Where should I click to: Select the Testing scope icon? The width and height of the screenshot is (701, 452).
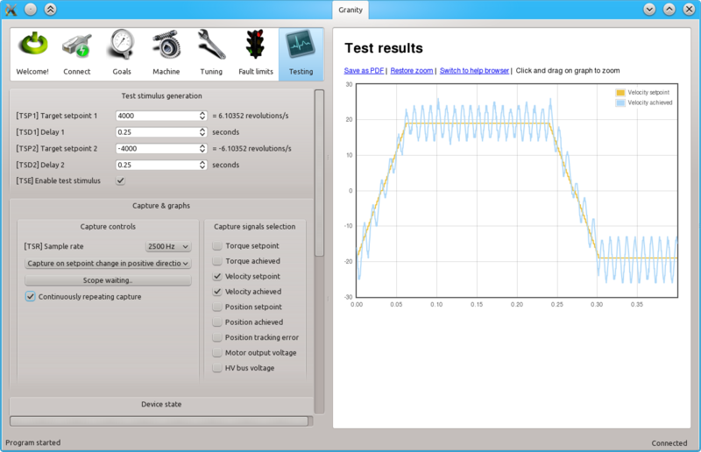[301, 53]
